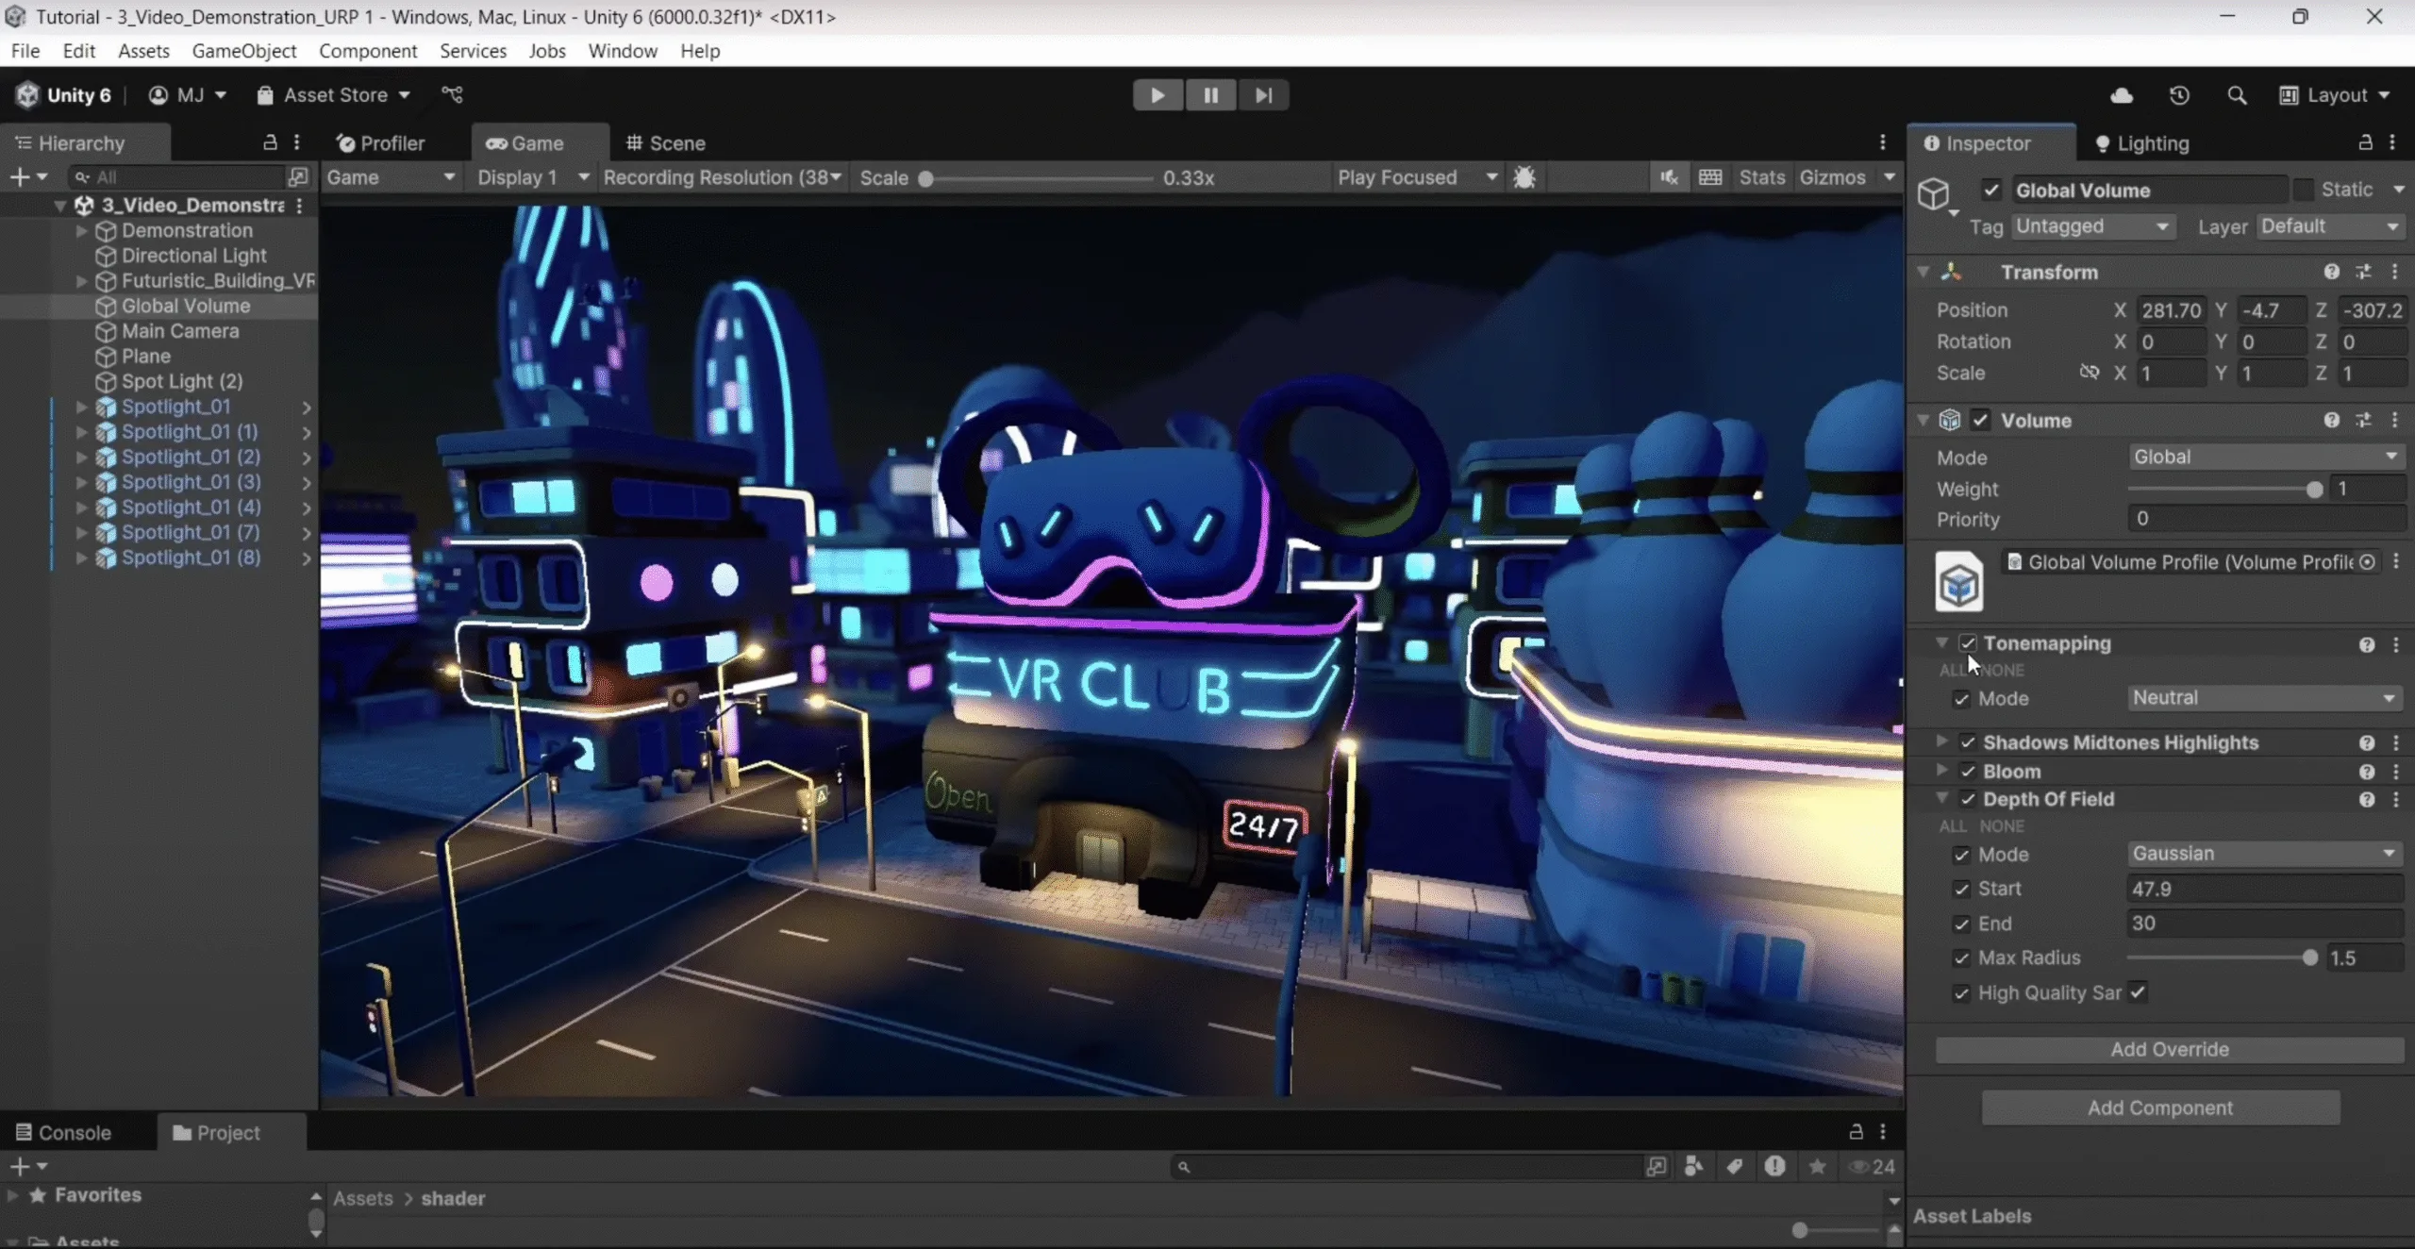Image resolution: width=2415 pixels, height=1249 pixels.
Task: Expand Spotlight_01 (4) in Hierarchy
Action: point(81,508)
